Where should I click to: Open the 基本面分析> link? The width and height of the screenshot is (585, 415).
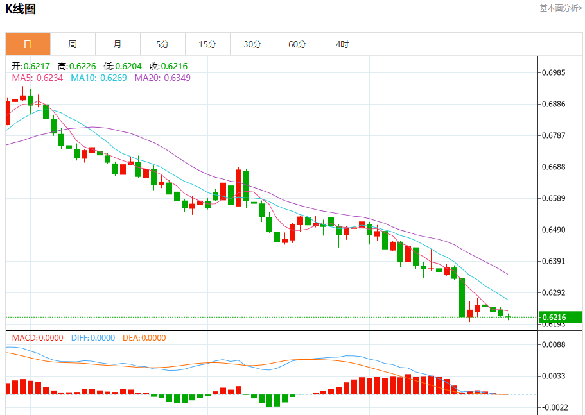(x=561, y=8)
